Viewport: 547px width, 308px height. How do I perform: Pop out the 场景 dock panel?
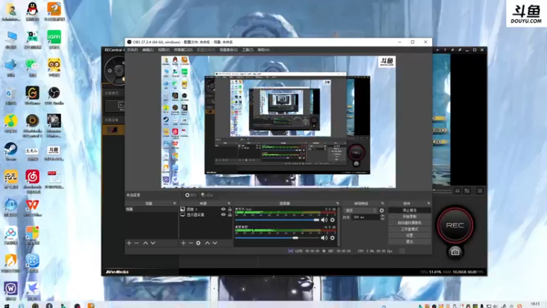tap(174, 203)
